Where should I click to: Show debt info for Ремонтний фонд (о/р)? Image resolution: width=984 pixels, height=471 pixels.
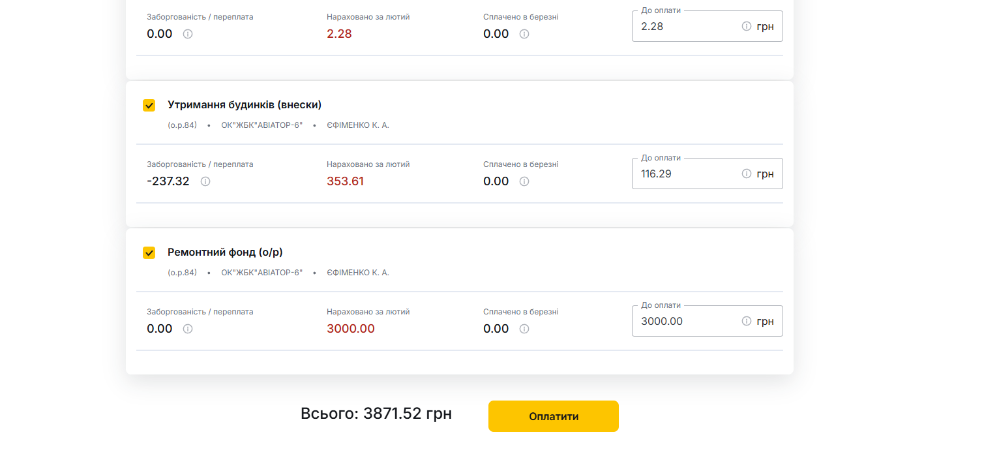click(188, 329)
